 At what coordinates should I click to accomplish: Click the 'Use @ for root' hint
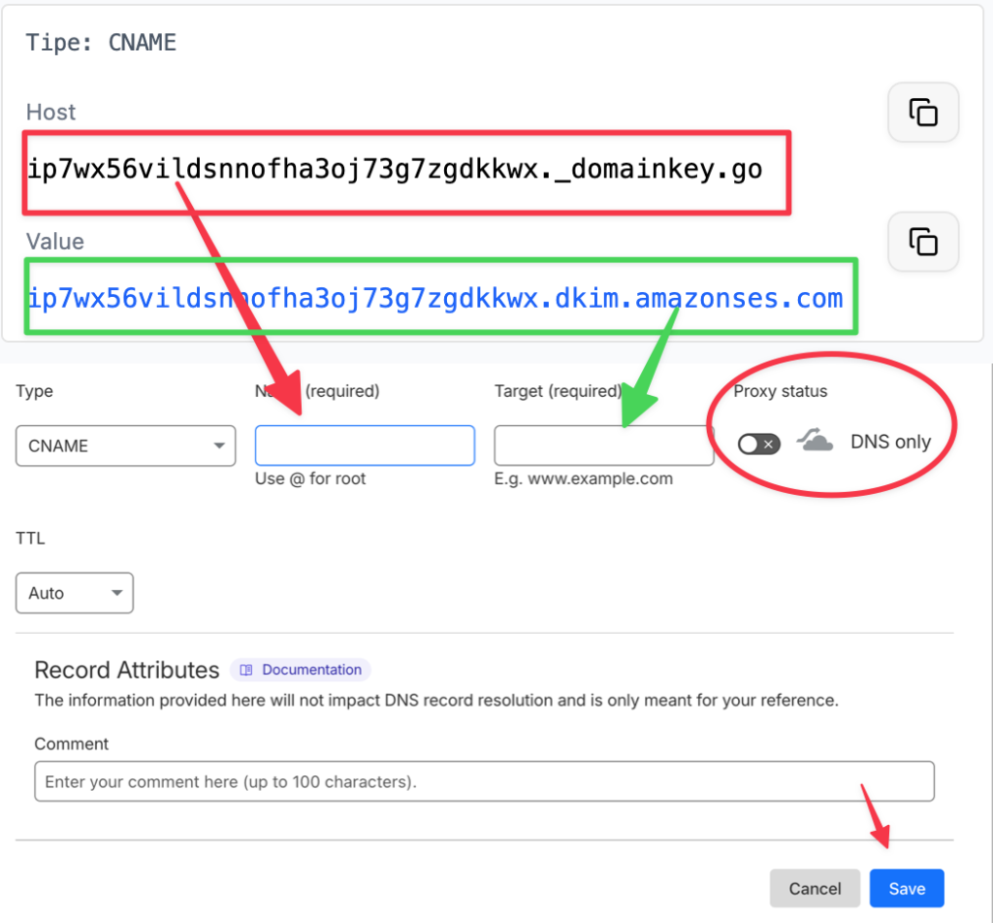pos(310,478)
